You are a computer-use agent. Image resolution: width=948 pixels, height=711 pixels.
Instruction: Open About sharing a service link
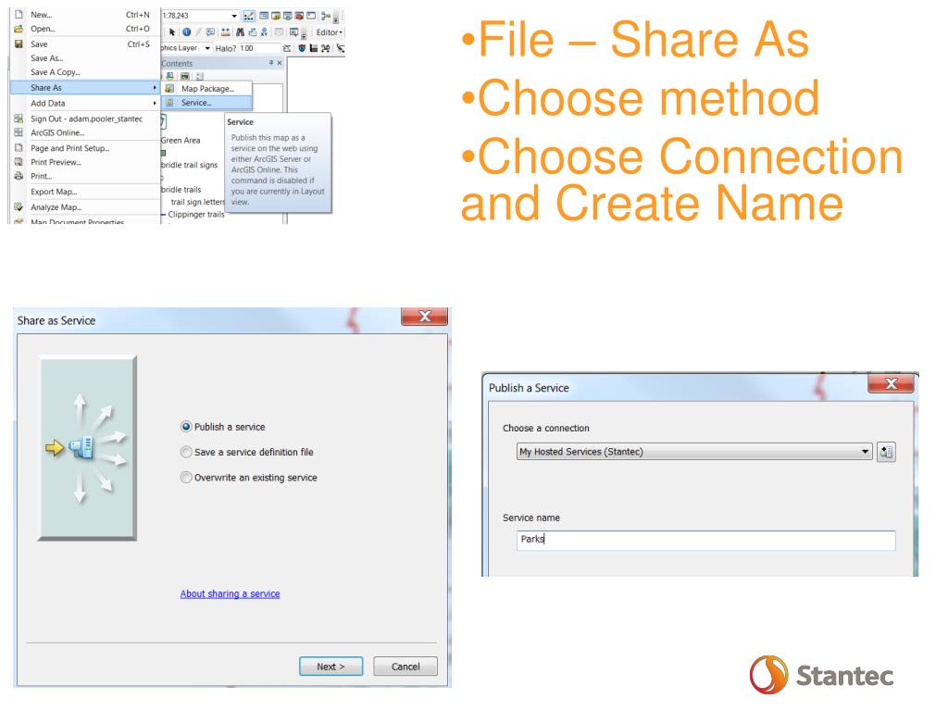(x=230, y=593)
